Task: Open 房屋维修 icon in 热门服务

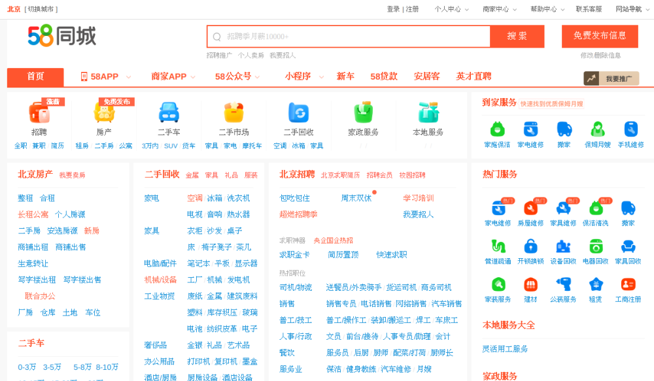Action: click(x=530, y=208)
